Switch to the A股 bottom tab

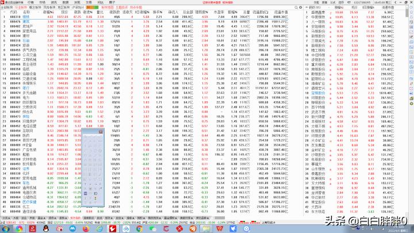click(x=16, y=218)
